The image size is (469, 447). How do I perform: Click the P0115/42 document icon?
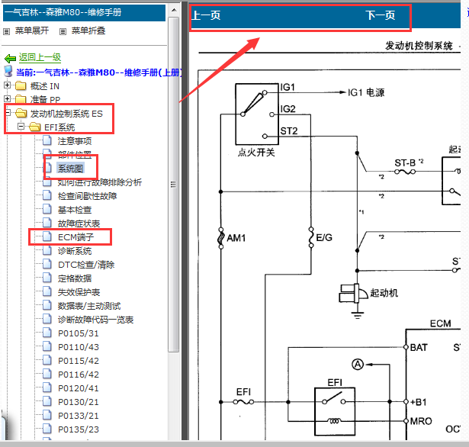[x=47, y=360]
